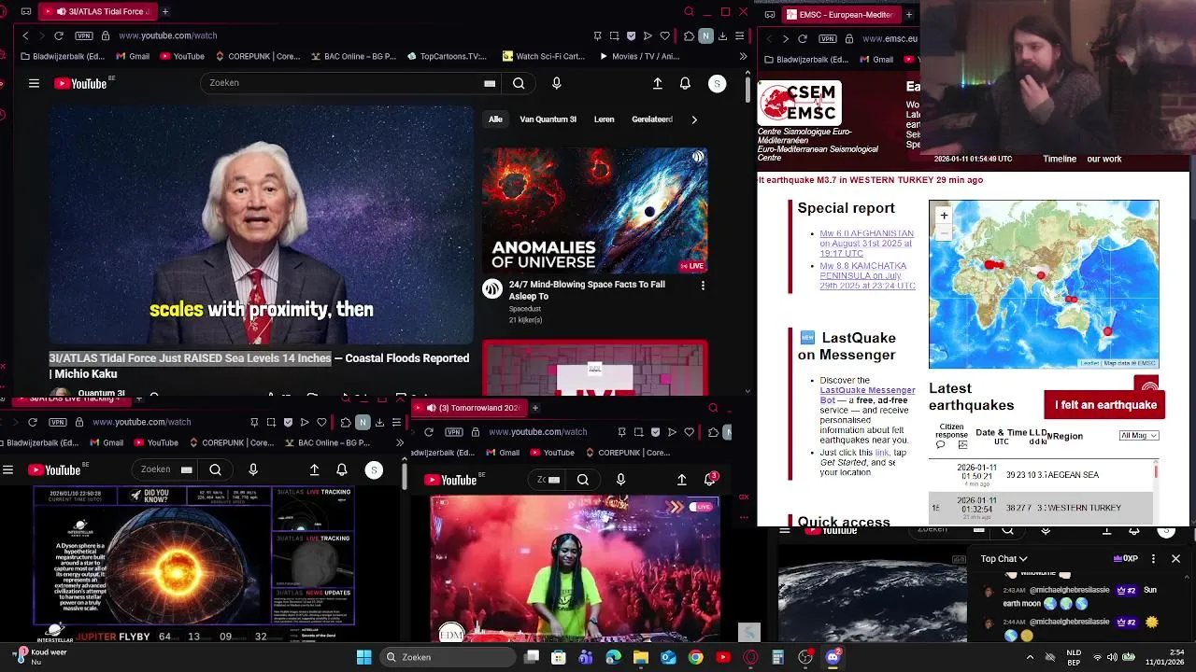Open Discord from the Windows taskbar

tap(833, 657)
